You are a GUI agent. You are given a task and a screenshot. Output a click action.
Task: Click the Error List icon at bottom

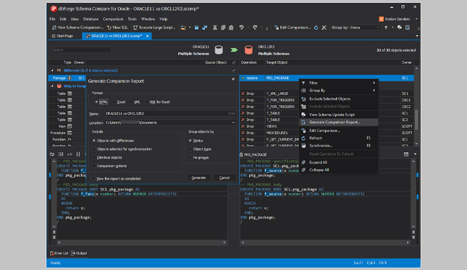[x=52, y=253]
